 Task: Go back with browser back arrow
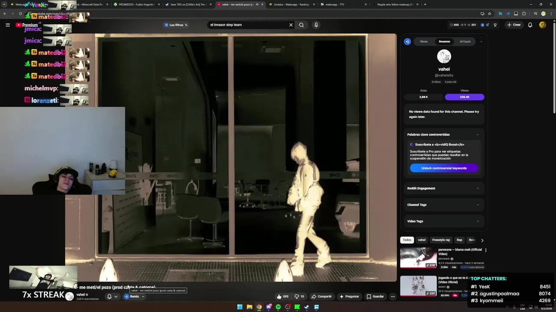[x=5, y=13]
